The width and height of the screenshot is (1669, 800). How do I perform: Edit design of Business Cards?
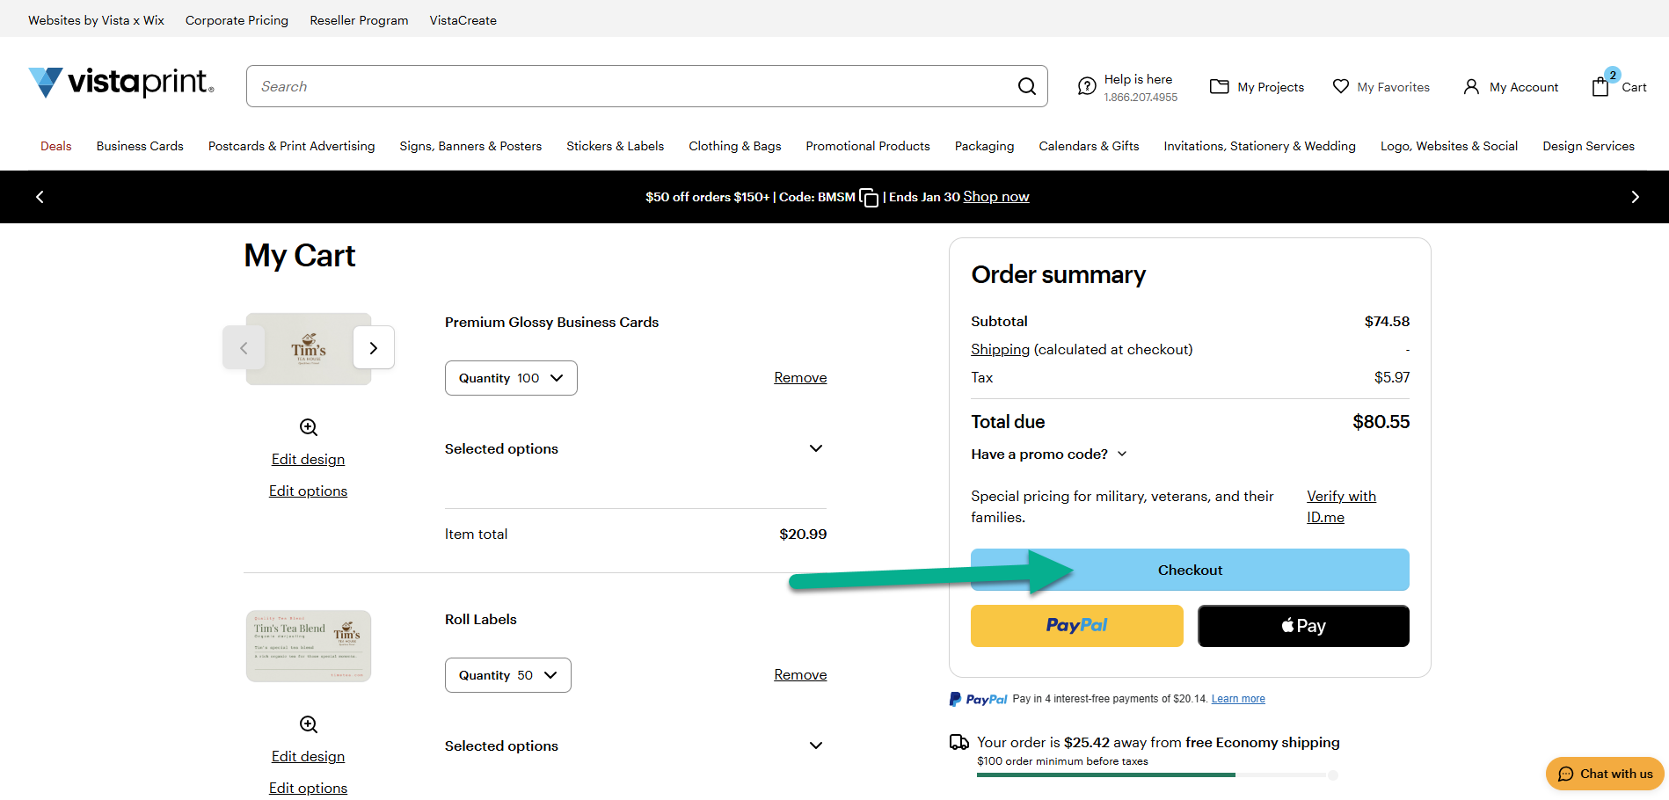tap(308, 459)
